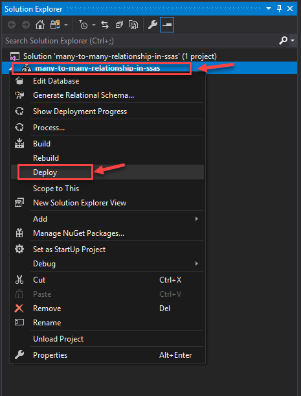Click the Search Solution Explorer field
The width and height of the screenshot is (301, 396).
click(140, 41)
